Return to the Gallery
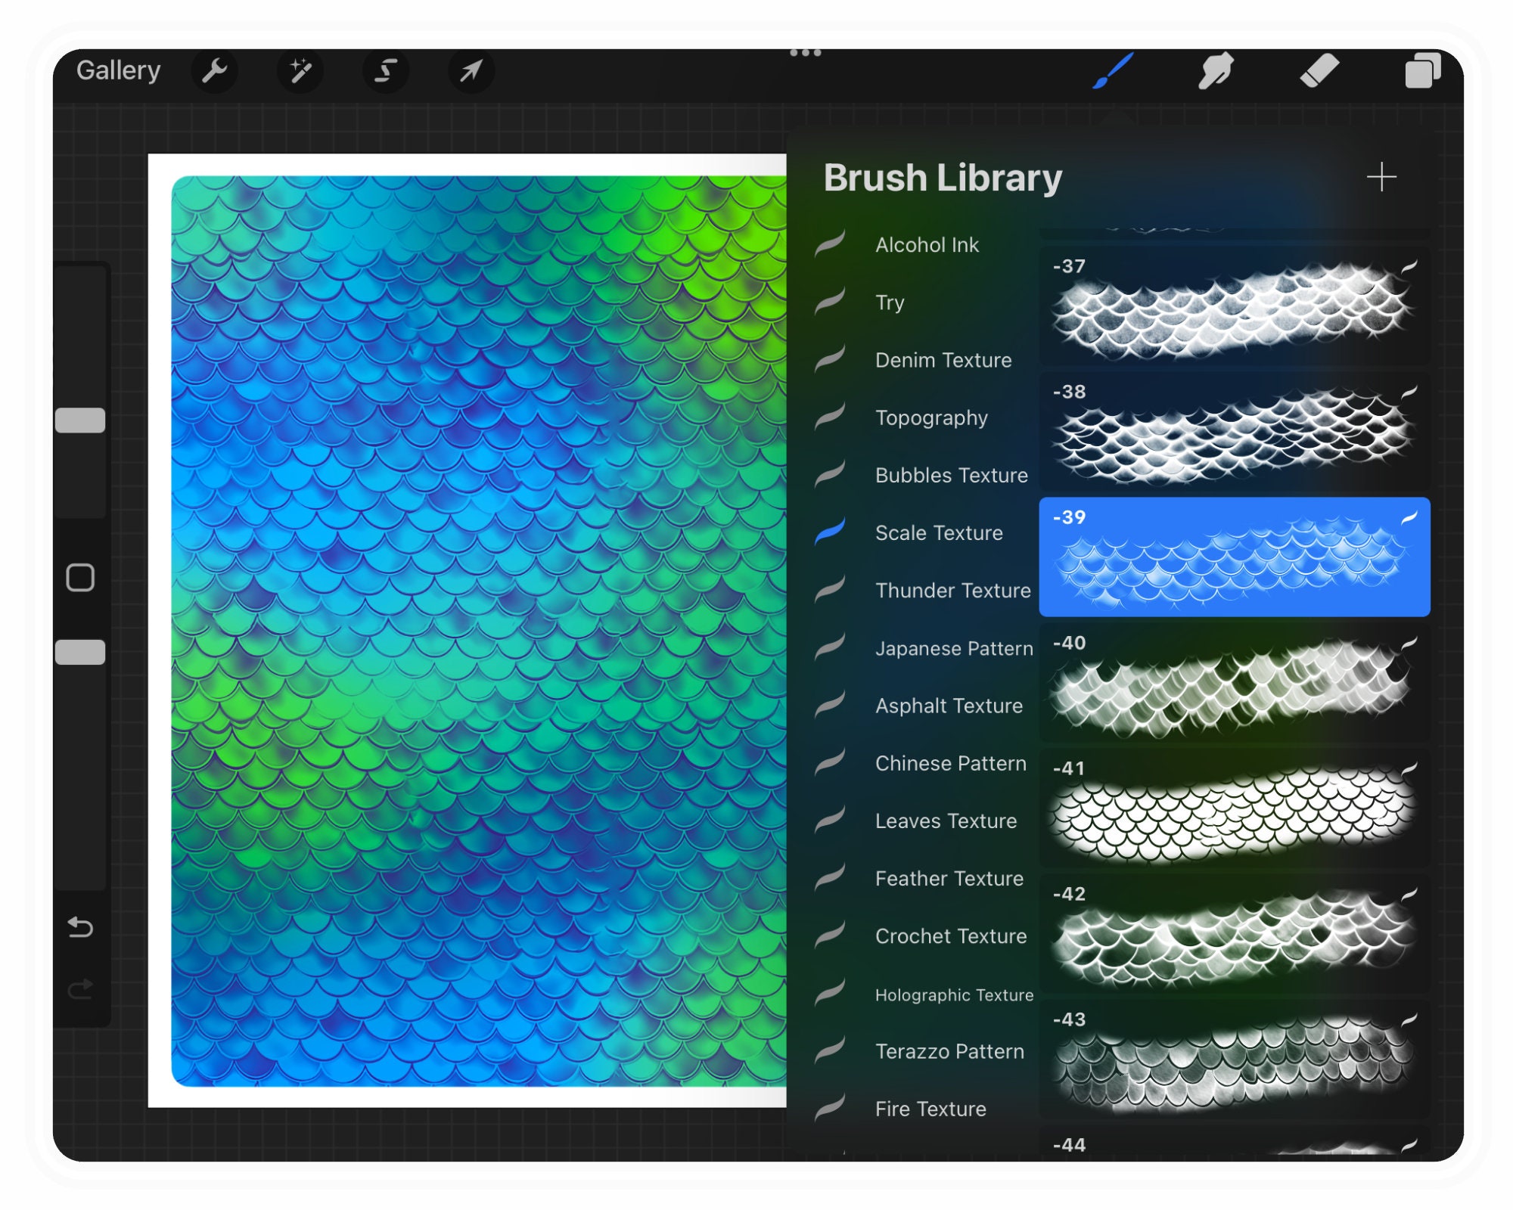Viewport: 1513px width, 1210px height. (x=118, y=70)
